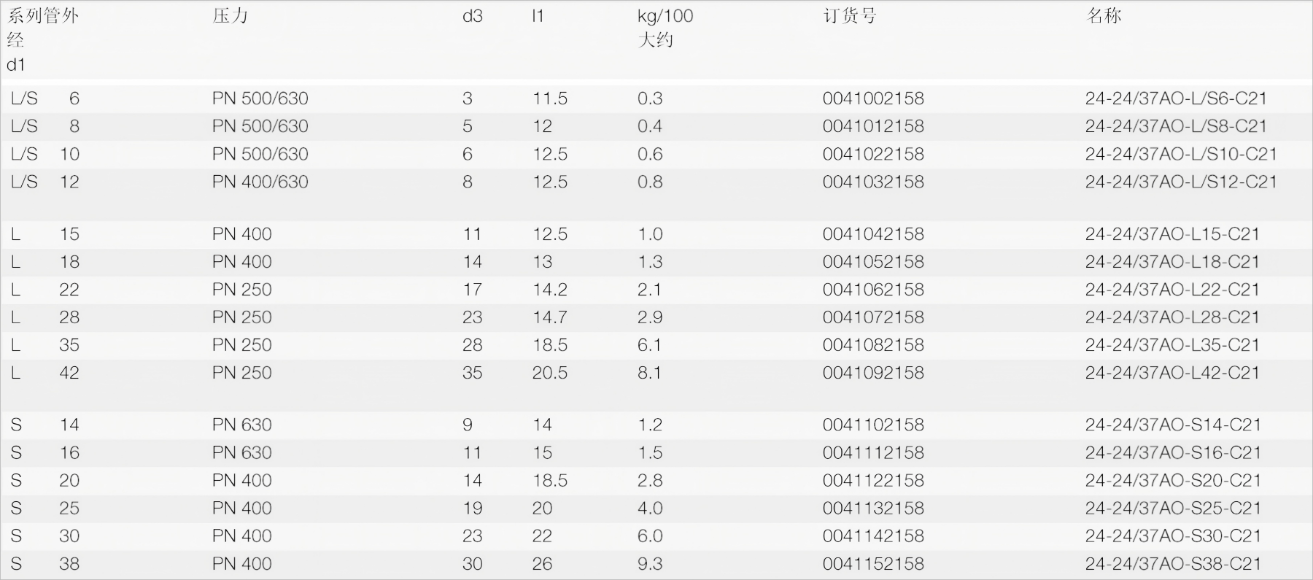The image size is (1313, 580).
Task: Select the name 24-24/37AO-S16-C21
Action: point(1173,452)
